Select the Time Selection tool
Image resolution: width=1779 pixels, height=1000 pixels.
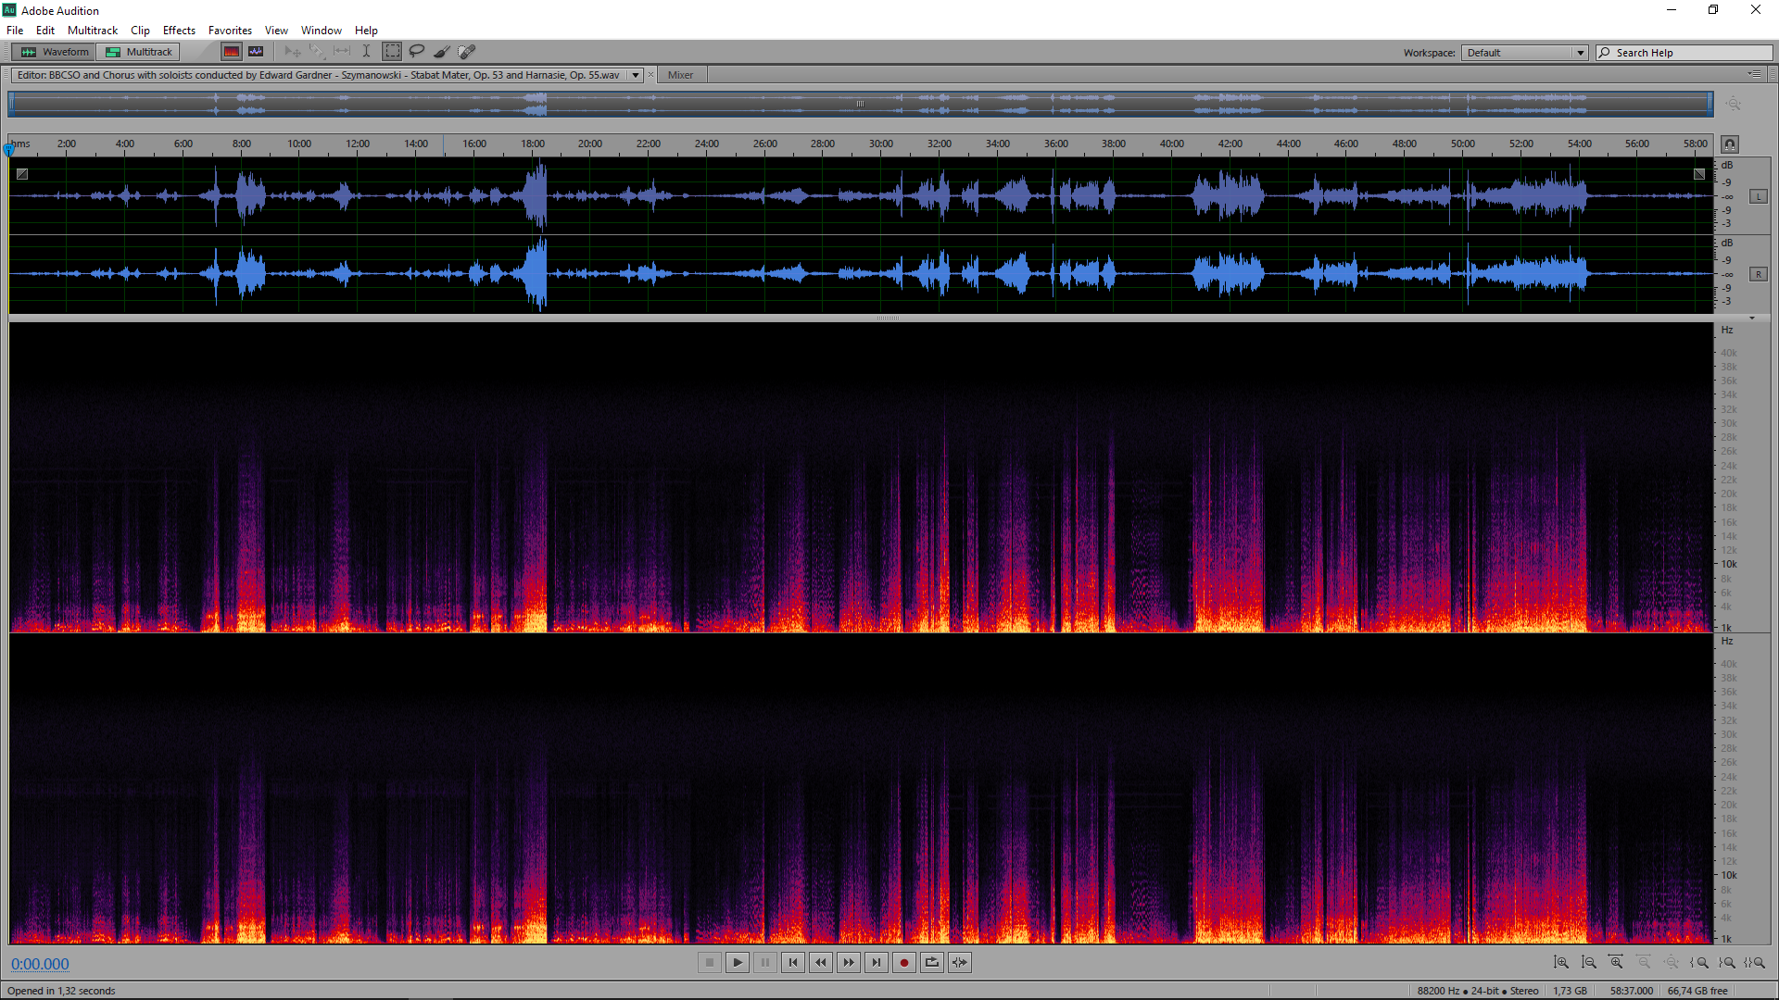(x=366, y=52)
